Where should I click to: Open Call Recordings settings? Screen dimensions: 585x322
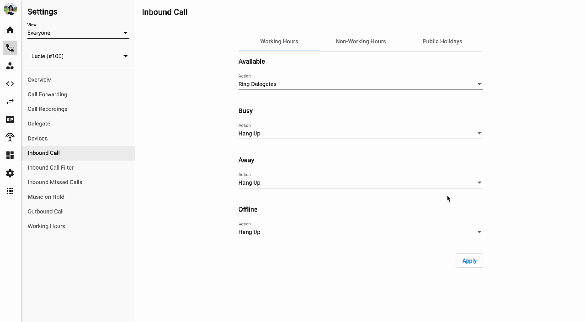pyautogui.click(x=78, y=109)
